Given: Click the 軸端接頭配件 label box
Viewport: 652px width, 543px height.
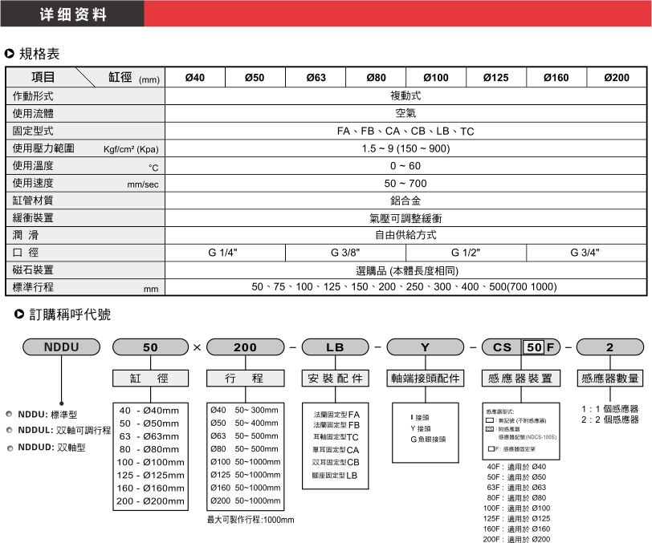Looking at the screenshot, I should (x=430, y=378).
